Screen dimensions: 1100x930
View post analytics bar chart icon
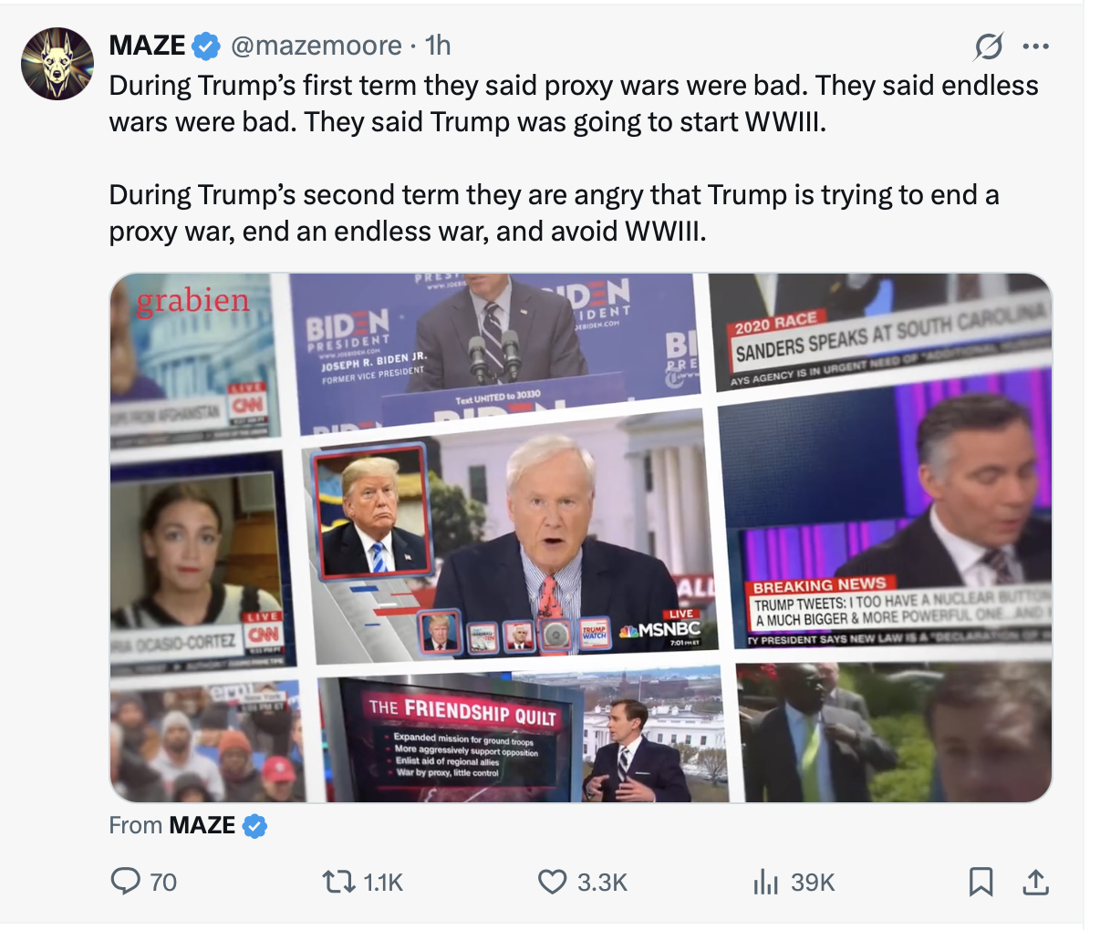click(x=765, y=882)
